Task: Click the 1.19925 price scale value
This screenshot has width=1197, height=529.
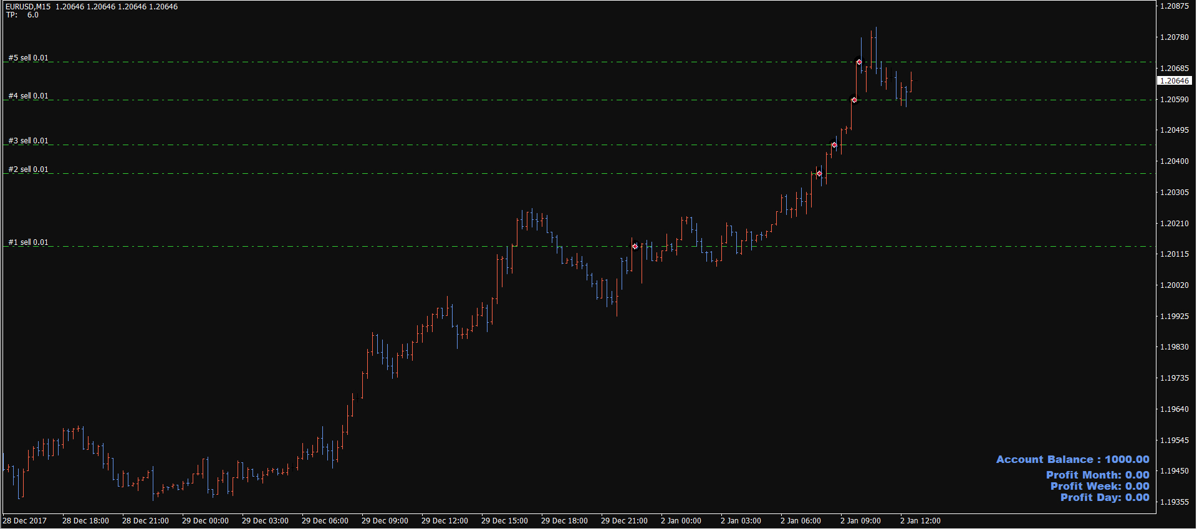Action: click(1175, 317)
